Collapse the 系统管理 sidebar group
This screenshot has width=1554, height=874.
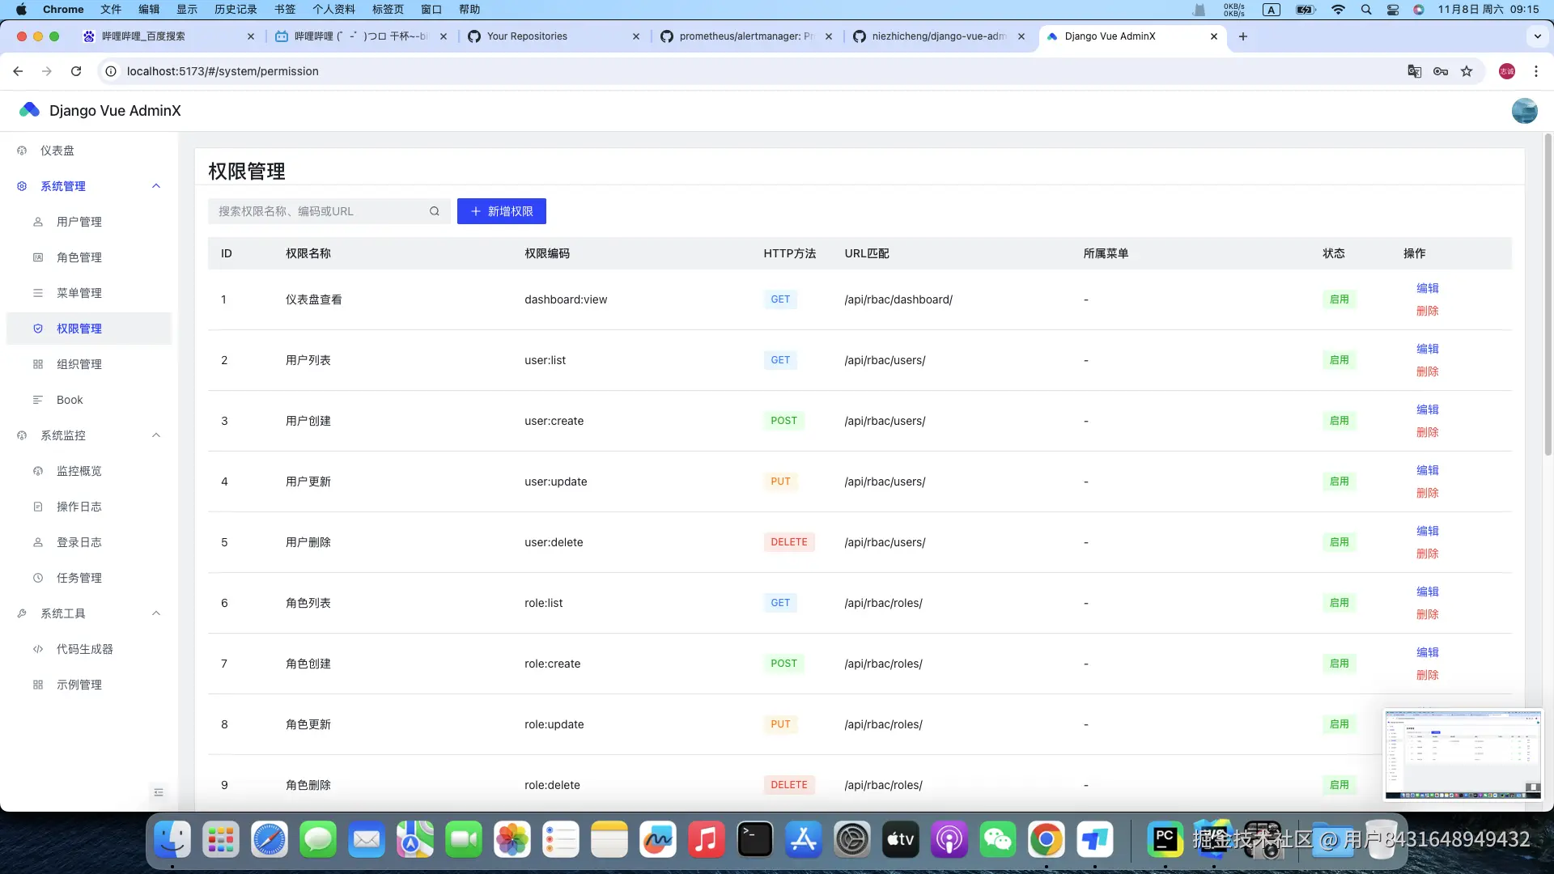point(156,186)
